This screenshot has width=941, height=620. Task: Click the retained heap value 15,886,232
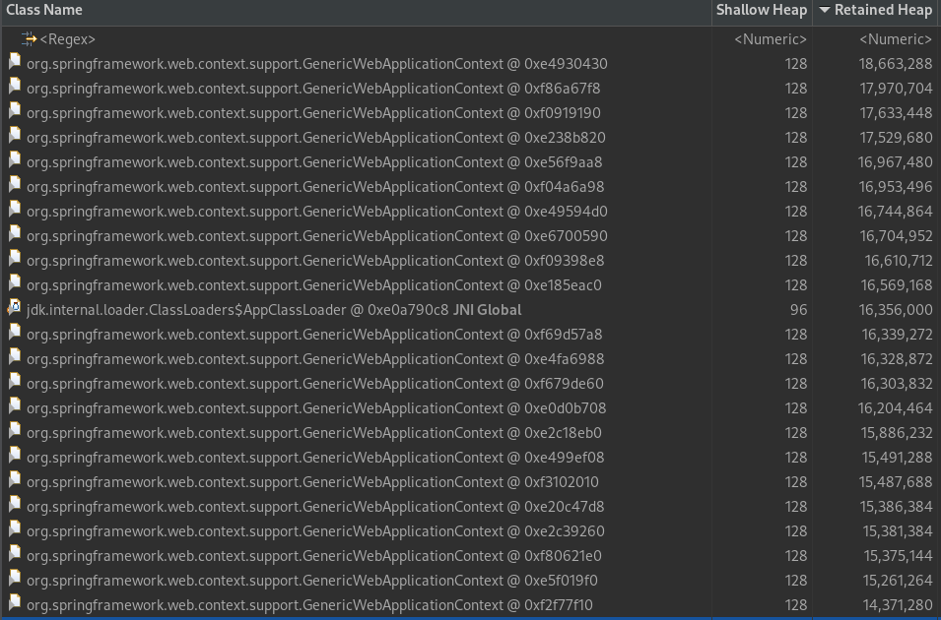click(x=896, y=432)
